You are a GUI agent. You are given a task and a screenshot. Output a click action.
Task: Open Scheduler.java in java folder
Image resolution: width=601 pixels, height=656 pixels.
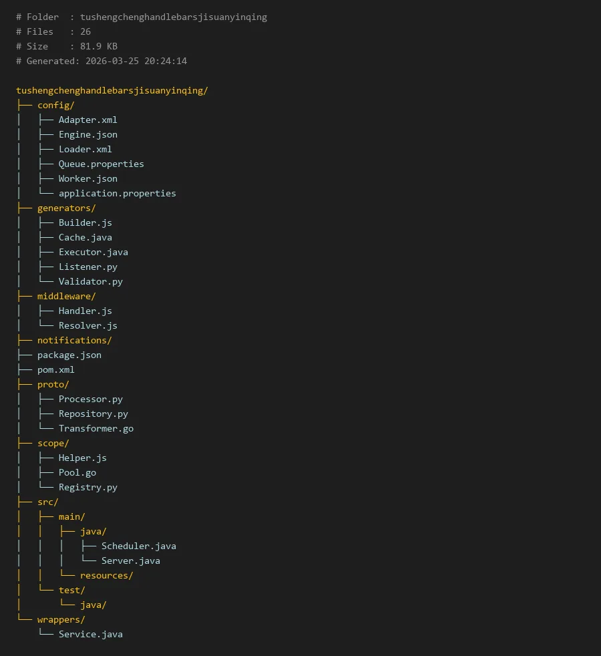coord(138,546)
